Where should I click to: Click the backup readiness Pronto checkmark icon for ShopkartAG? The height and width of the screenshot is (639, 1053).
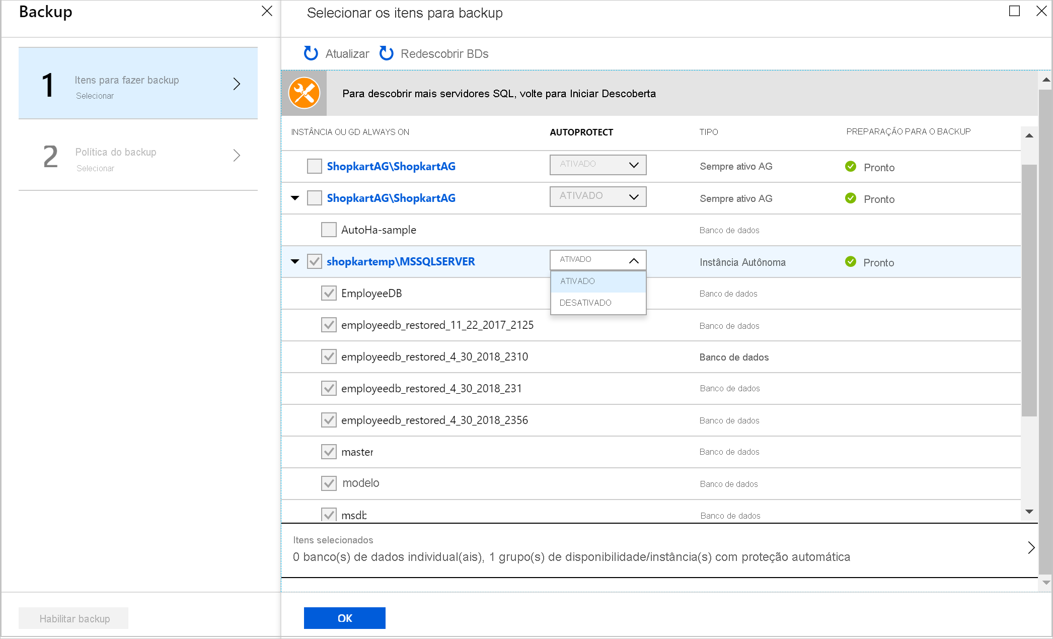(850, 166)
